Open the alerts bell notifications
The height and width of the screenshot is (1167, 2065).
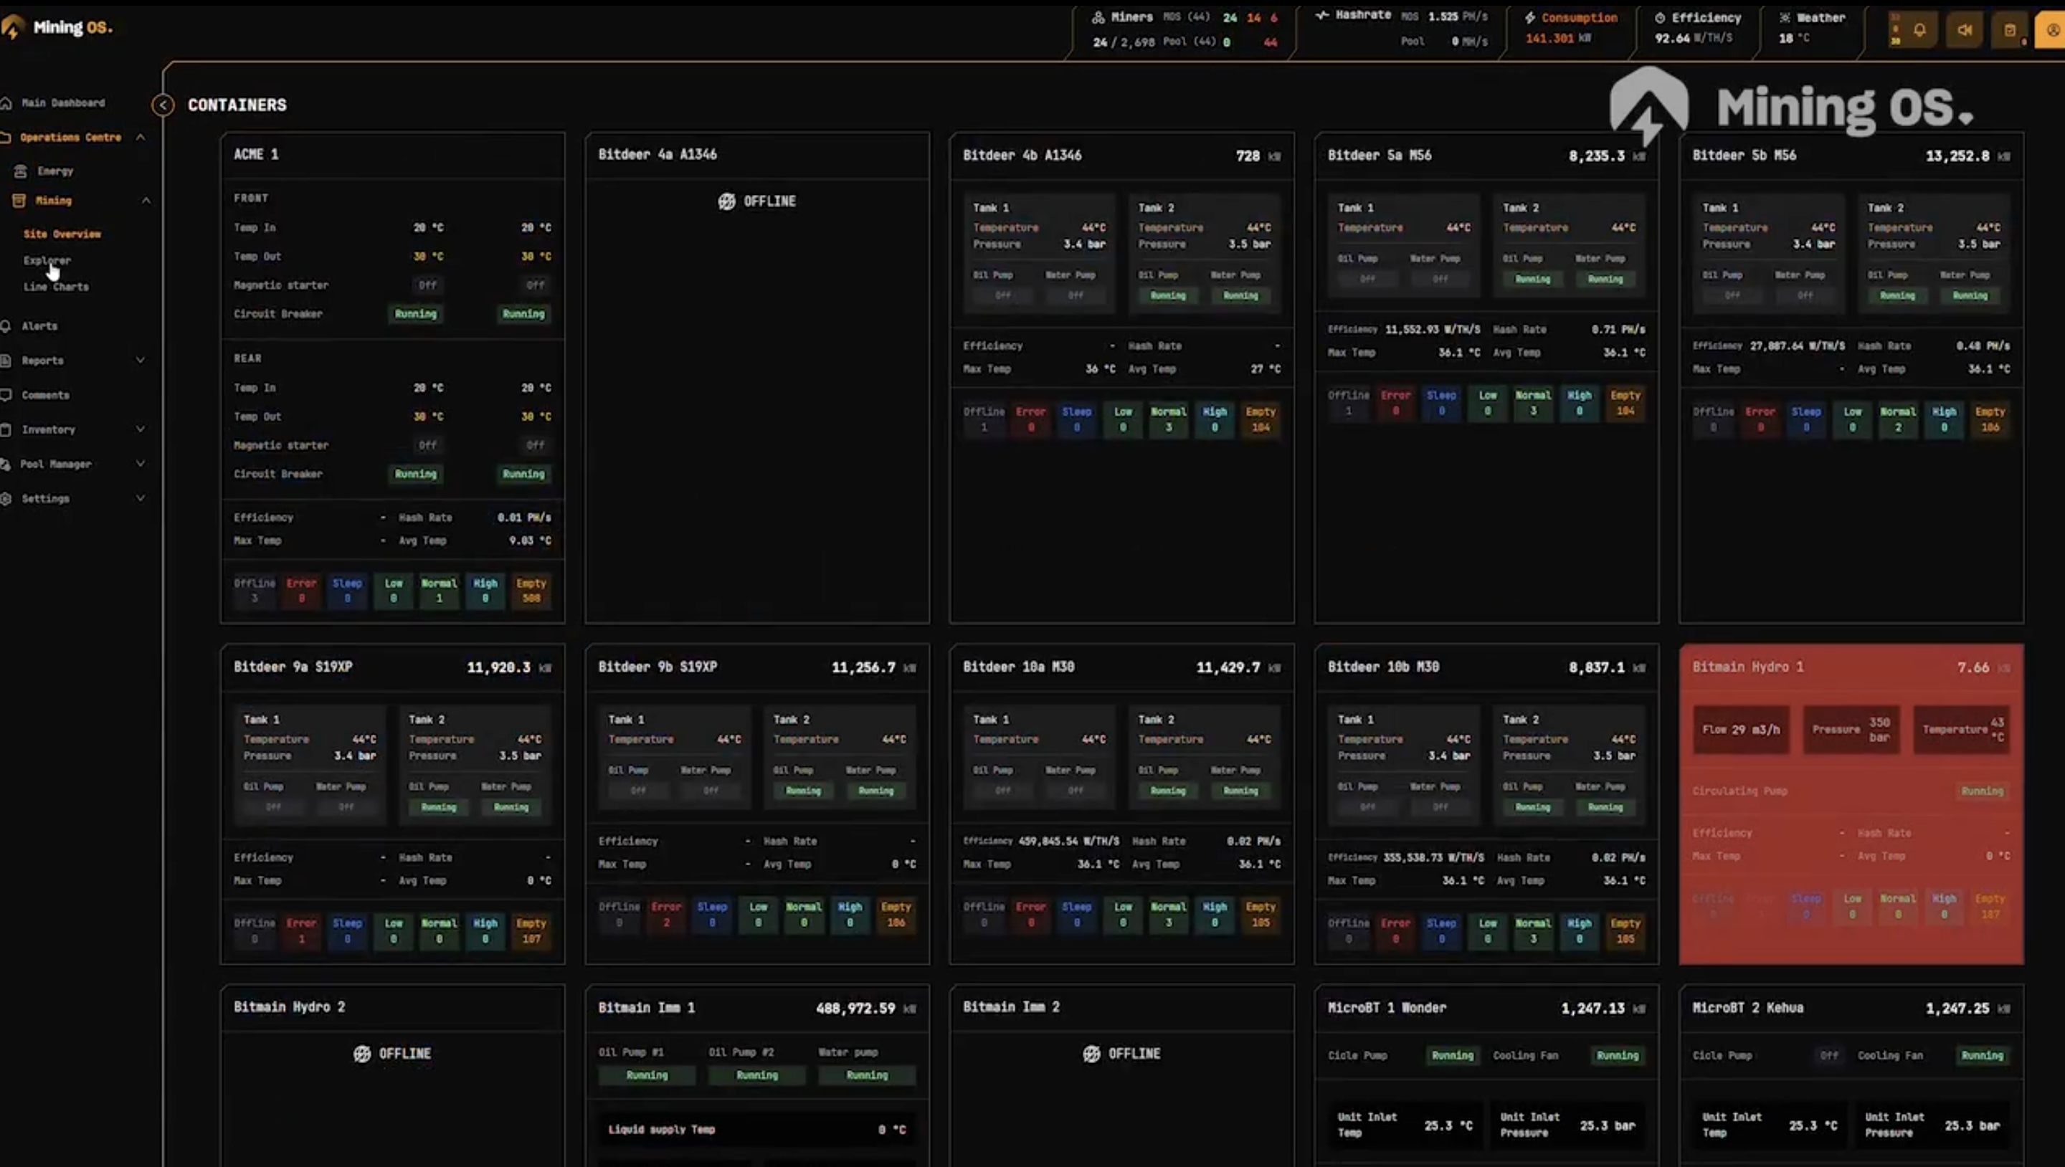tap(1920, 30)
